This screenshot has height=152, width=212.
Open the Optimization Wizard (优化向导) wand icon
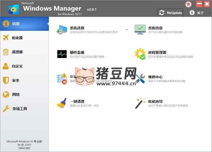pyautogui.click(x=140, y=103)
